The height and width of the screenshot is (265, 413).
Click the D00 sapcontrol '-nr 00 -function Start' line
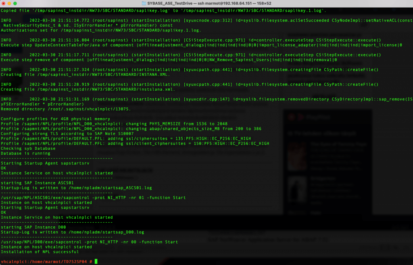(89, 242)
